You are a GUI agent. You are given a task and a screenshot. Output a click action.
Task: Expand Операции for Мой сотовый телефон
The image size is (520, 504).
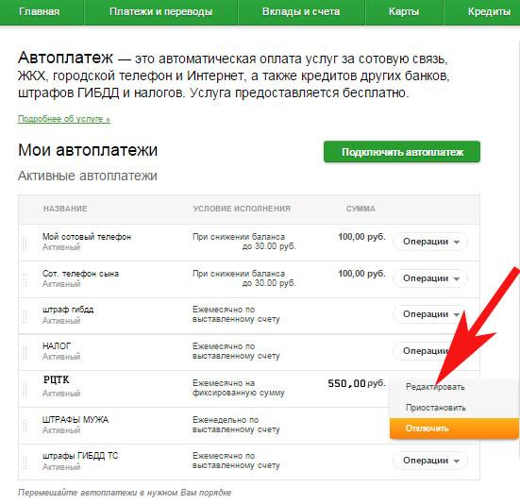point(430,242)
